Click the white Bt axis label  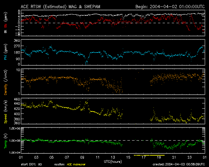coord(6,32)
